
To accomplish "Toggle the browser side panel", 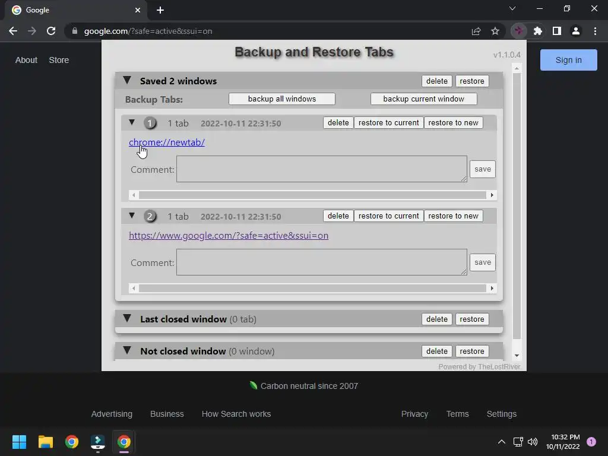I will 557,31.
